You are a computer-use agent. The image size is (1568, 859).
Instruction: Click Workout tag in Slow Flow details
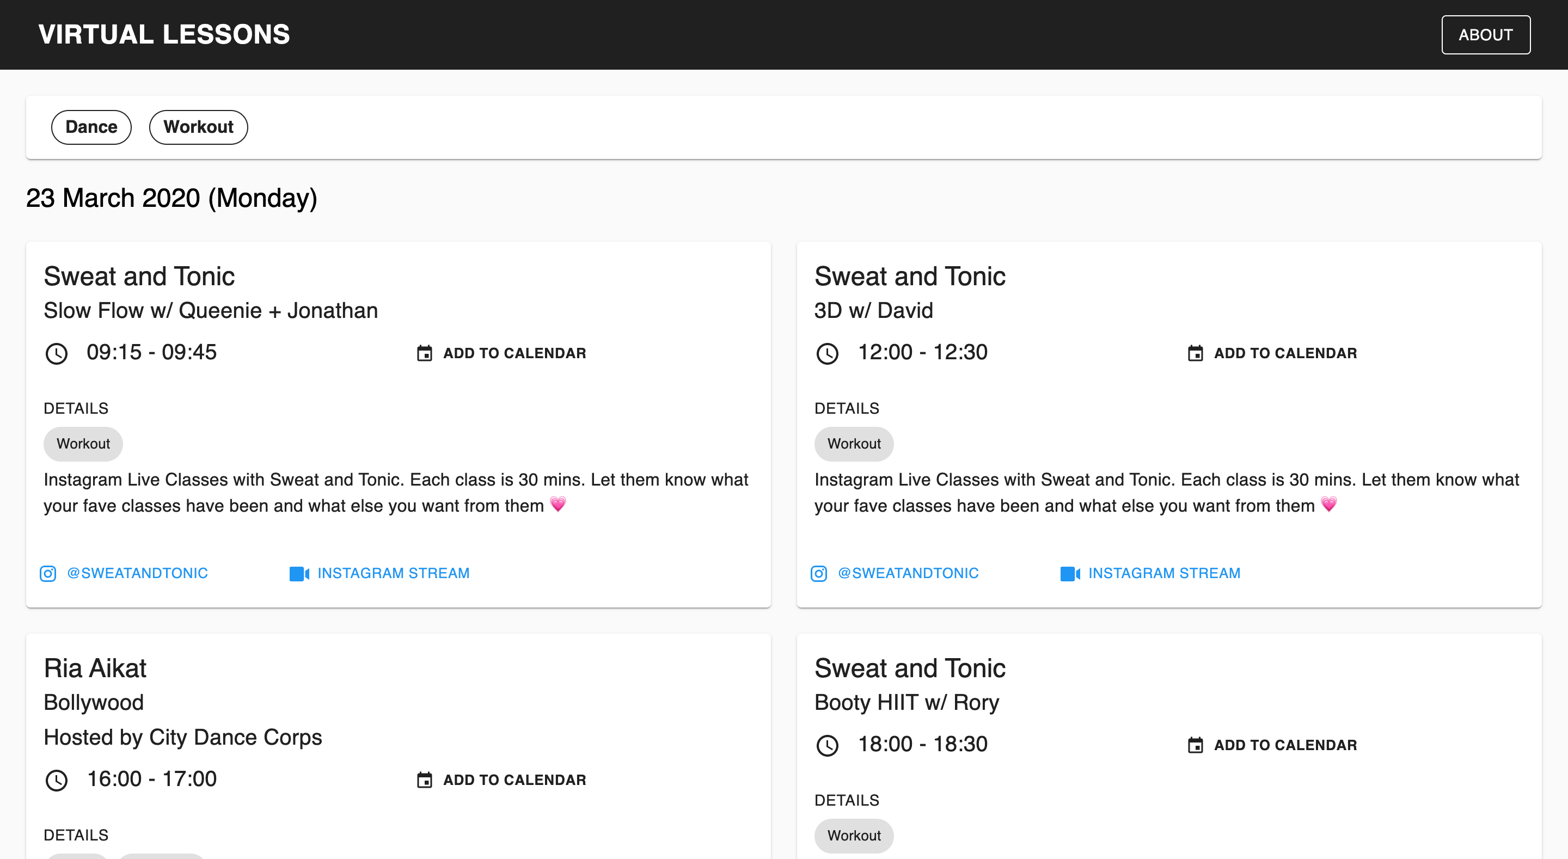pos(83,444)
